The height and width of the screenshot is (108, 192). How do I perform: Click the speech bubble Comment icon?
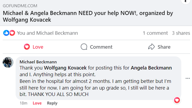[84, 47]
